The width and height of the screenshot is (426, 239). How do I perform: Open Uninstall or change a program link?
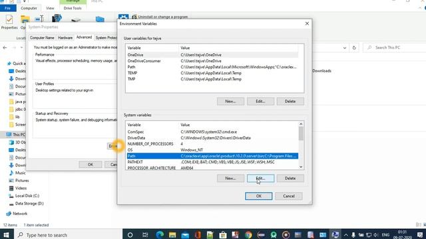(x=160, y=17)
